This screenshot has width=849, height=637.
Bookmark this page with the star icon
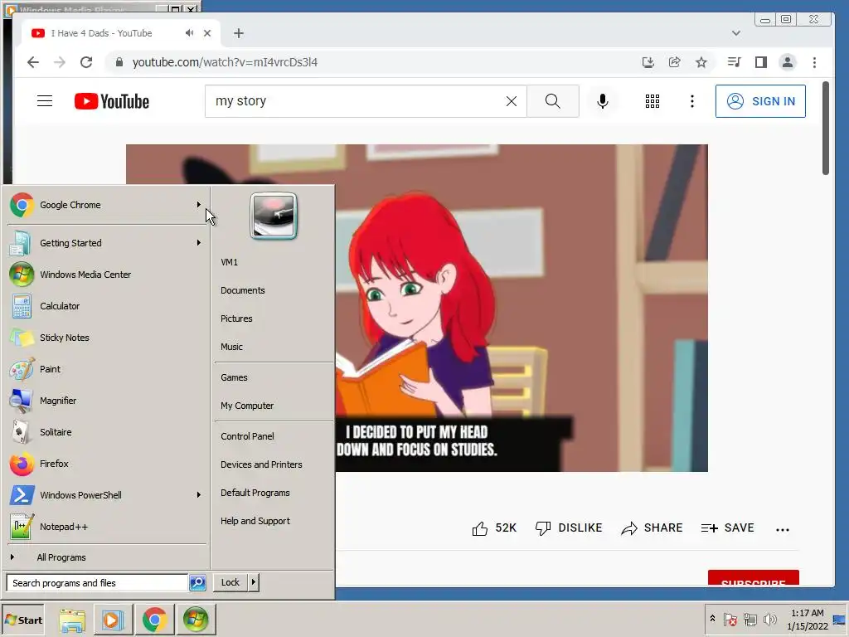(701, 62)
